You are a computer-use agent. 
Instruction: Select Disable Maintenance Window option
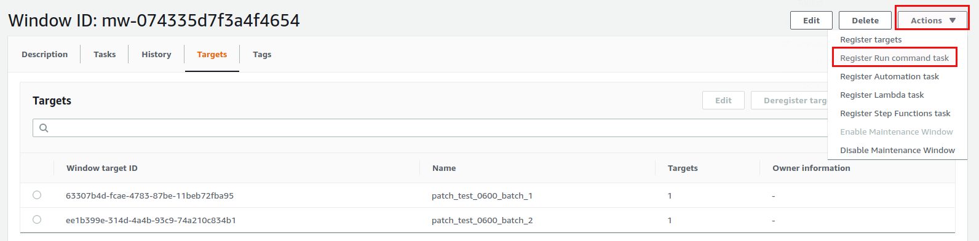click(x=897, y=150)
